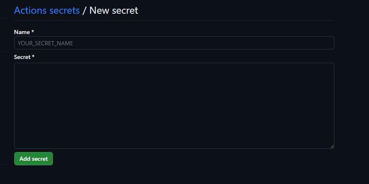Click the slash separator in the breadcrumb
Viewport: 369px width, 184px height.
click(84, 10)
